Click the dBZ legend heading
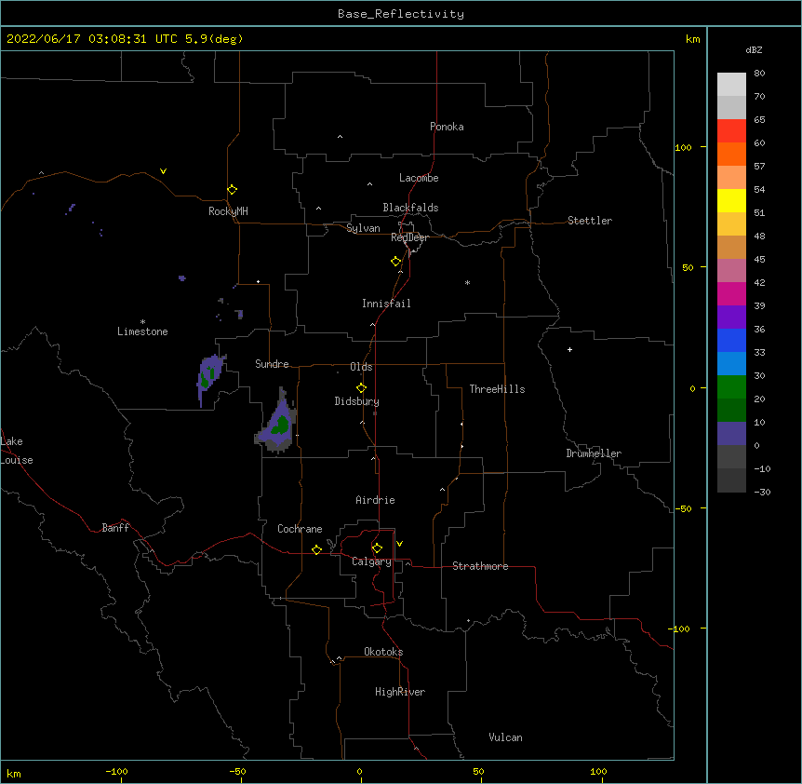This screenshot has height=784, width=802. pyautogui.click(x=754, y=49)
